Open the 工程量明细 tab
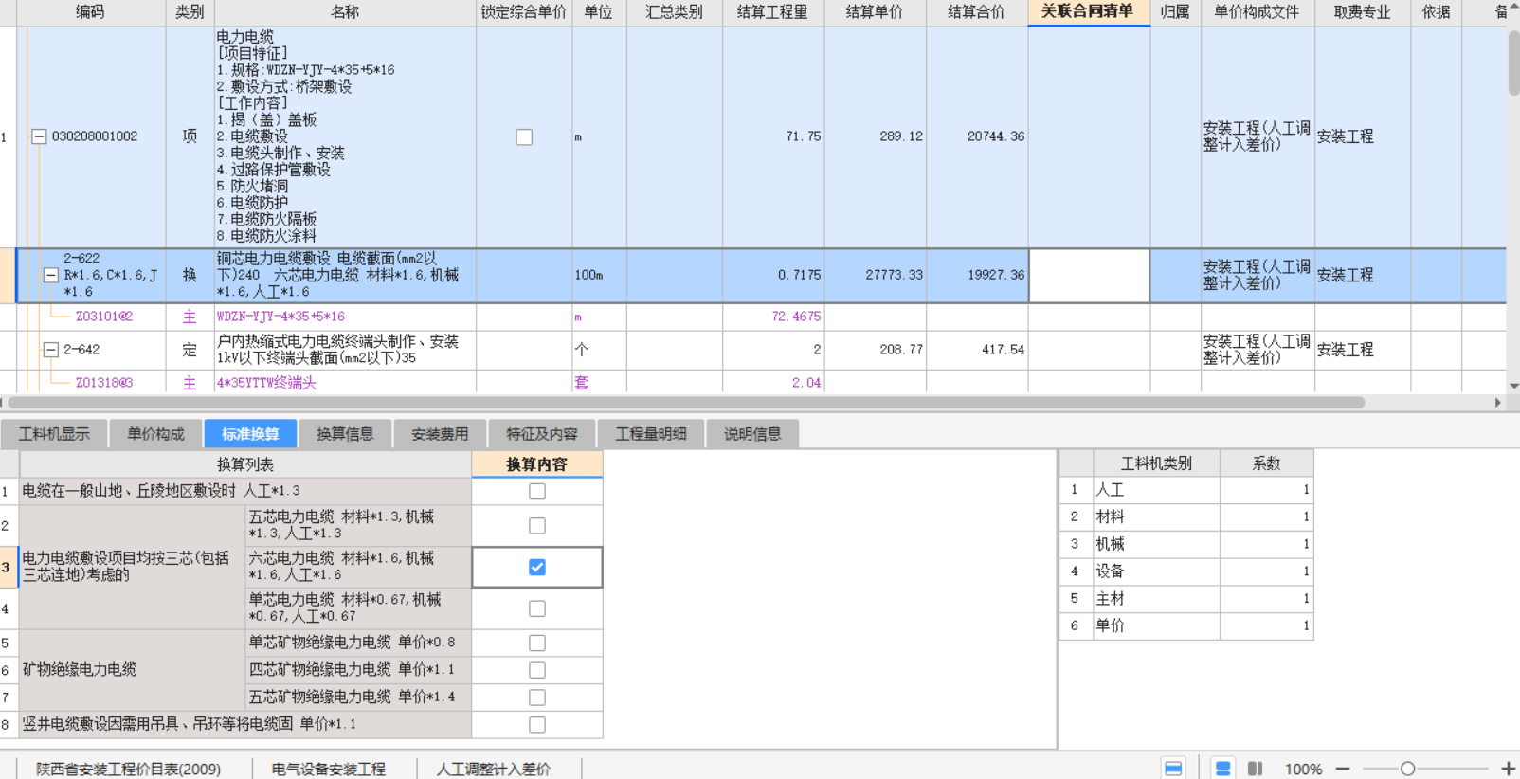The height and width of the screenshot is (779, 1520). click(651, 434)
